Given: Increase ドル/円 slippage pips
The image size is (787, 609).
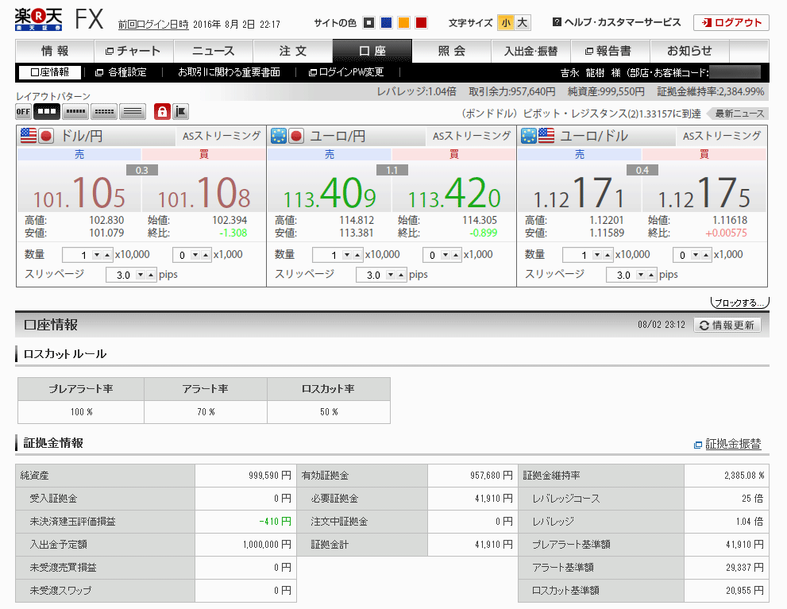Looking at the screenshot, I should click(151, 275).
